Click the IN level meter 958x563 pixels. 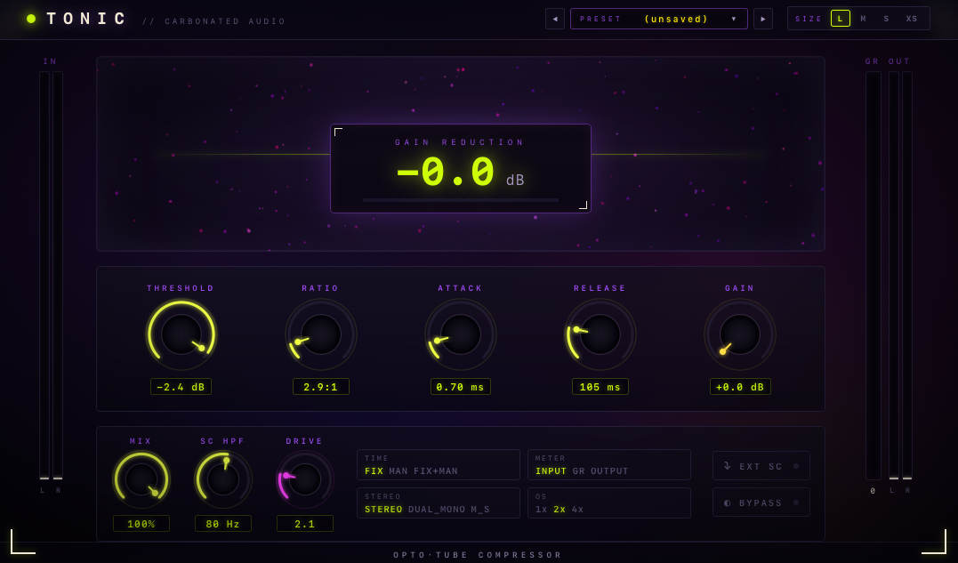click(x=51, y=276)
